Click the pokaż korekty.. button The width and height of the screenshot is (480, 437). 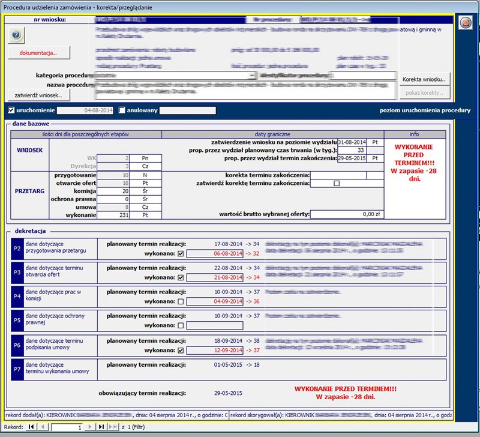click(424, 93)
